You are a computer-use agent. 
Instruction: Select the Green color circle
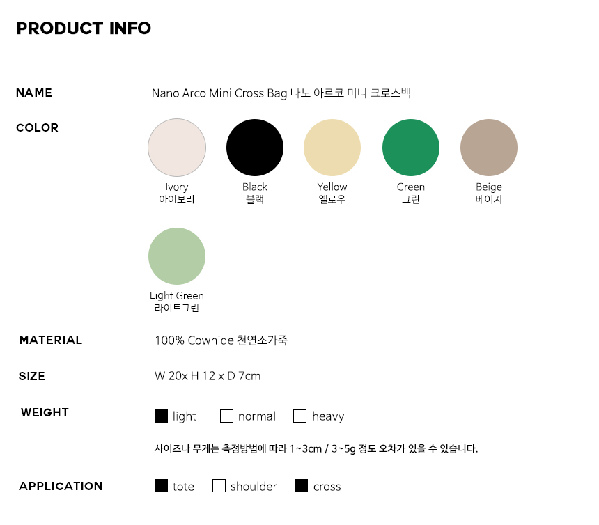(411, 148)
